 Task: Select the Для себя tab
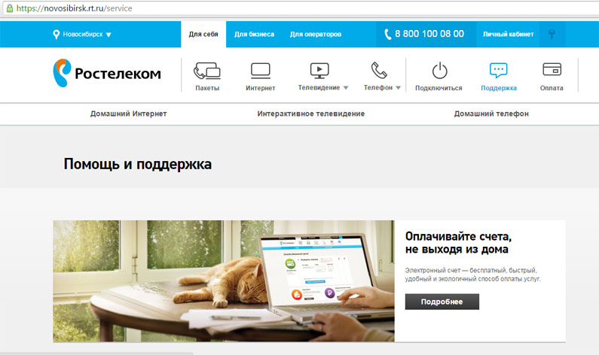click(203, 35)
